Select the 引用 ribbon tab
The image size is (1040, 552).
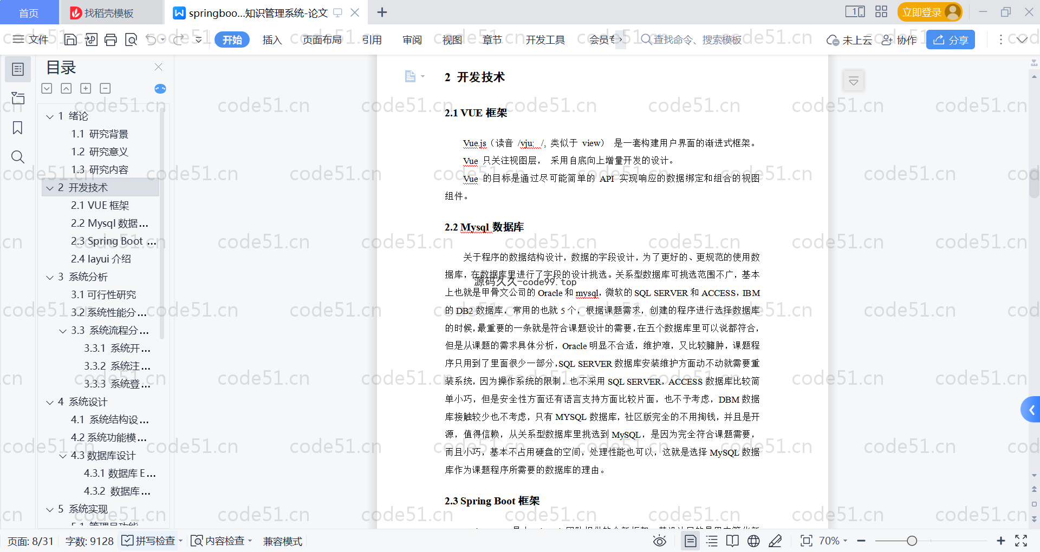(x=372, y=40)
